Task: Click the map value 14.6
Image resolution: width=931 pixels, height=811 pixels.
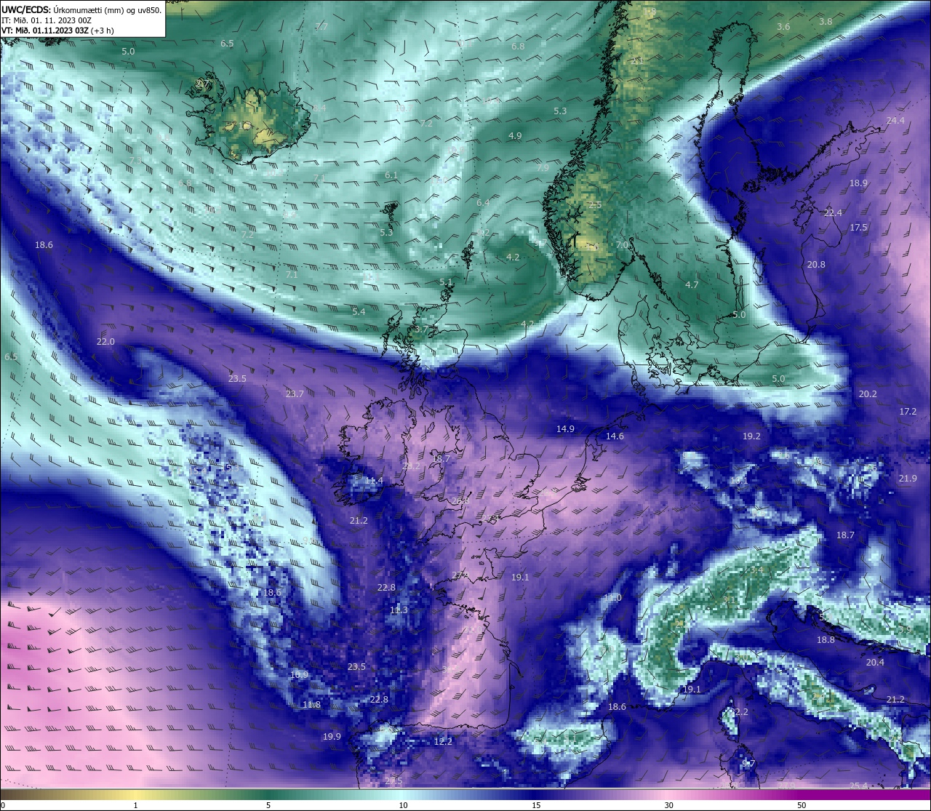Action: [615, 436]
